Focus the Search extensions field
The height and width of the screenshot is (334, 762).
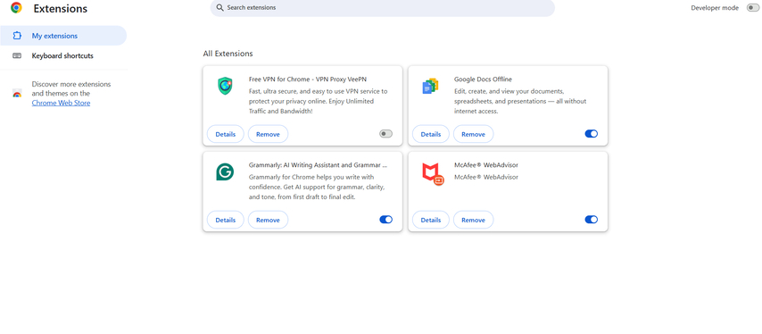[383, 8]
